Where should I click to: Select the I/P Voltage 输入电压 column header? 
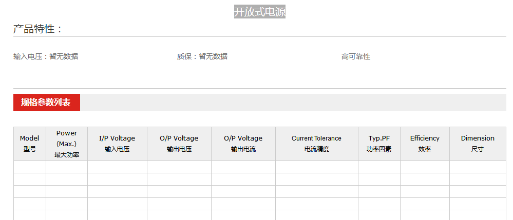[x=117, y=144]
